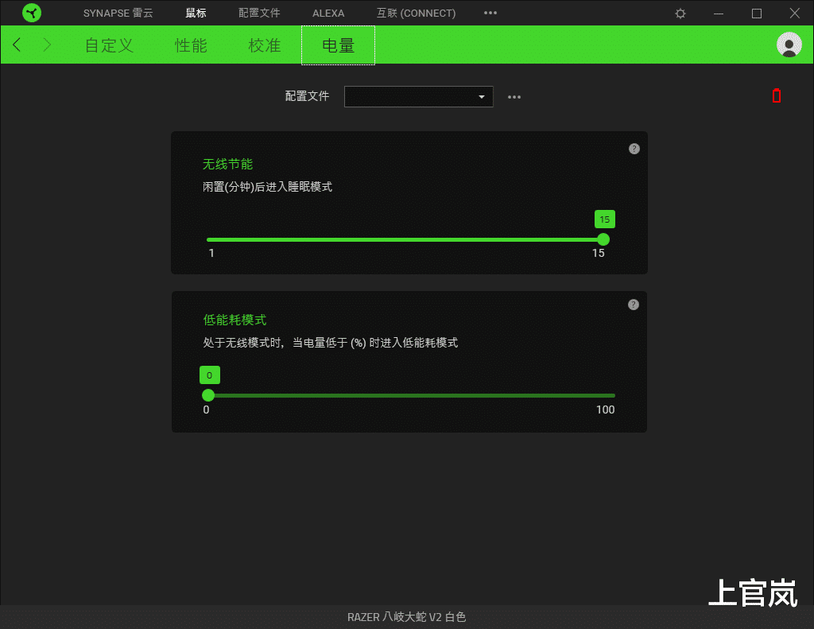The height and width of the screenshot is (629, 814).
Task: Open help for 无线节能 panel
Action: [x=634, y=148]
